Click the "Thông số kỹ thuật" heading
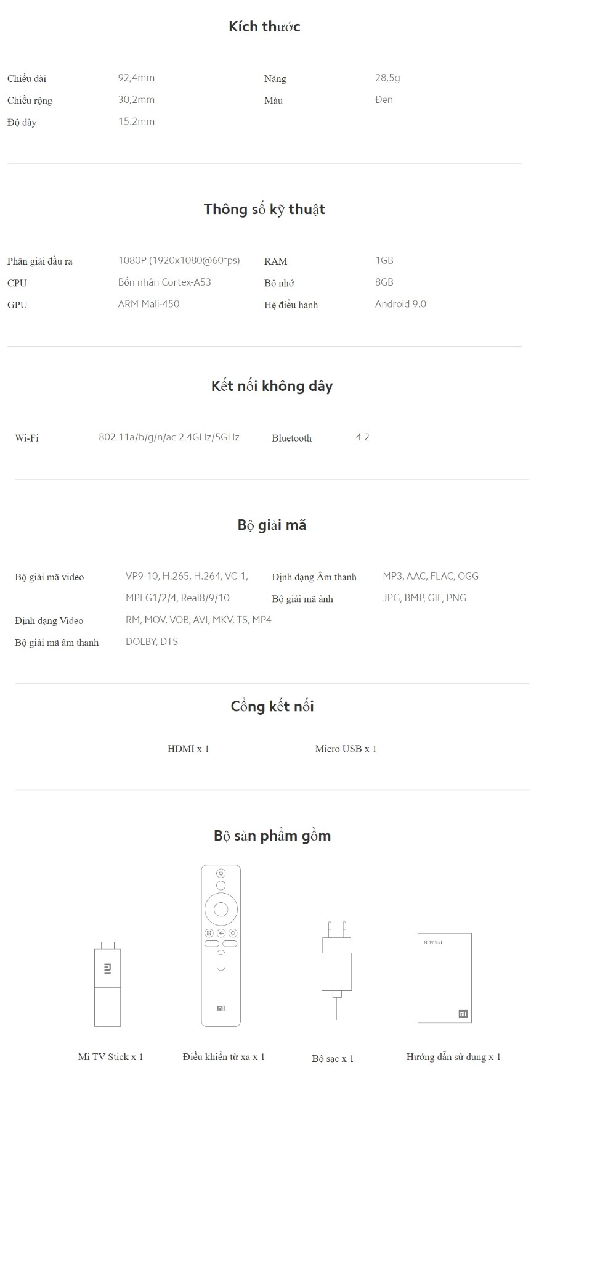This screenshot has height=1263, width=608. tap(264, 209)
